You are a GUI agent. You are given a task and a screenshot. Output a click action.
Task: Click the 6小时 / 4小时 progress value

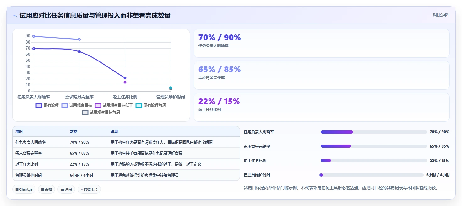click(x=438, y=175)
